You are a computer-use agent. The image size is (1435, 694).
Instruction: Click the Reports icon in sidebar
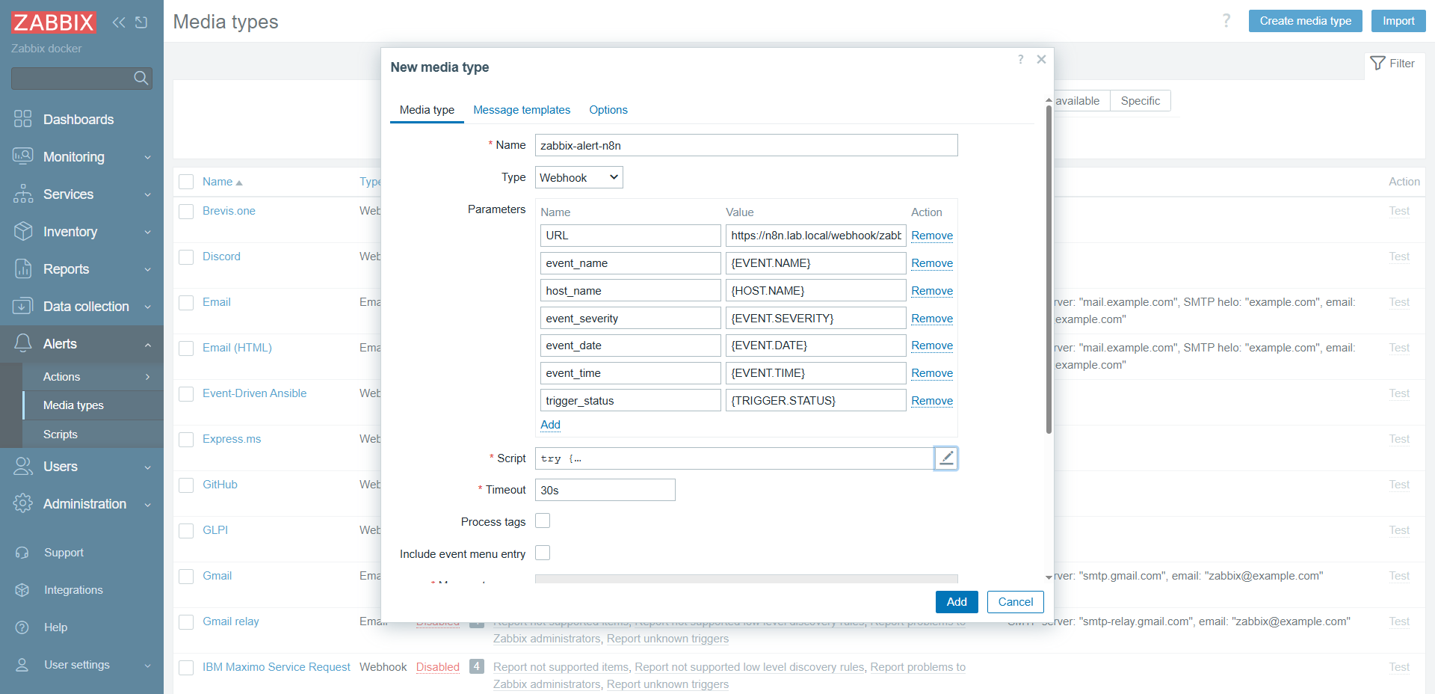pos(23,268)
